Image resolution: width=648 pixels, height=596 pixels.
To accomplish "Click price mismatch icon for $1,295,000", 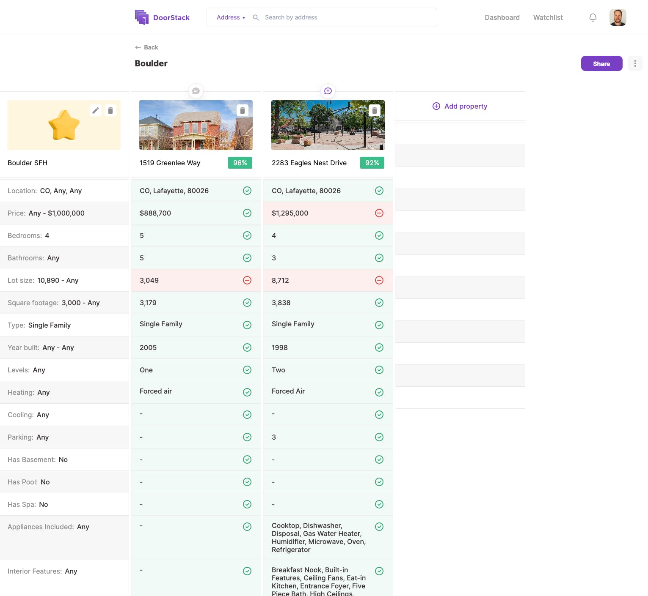I will point(379,213).
